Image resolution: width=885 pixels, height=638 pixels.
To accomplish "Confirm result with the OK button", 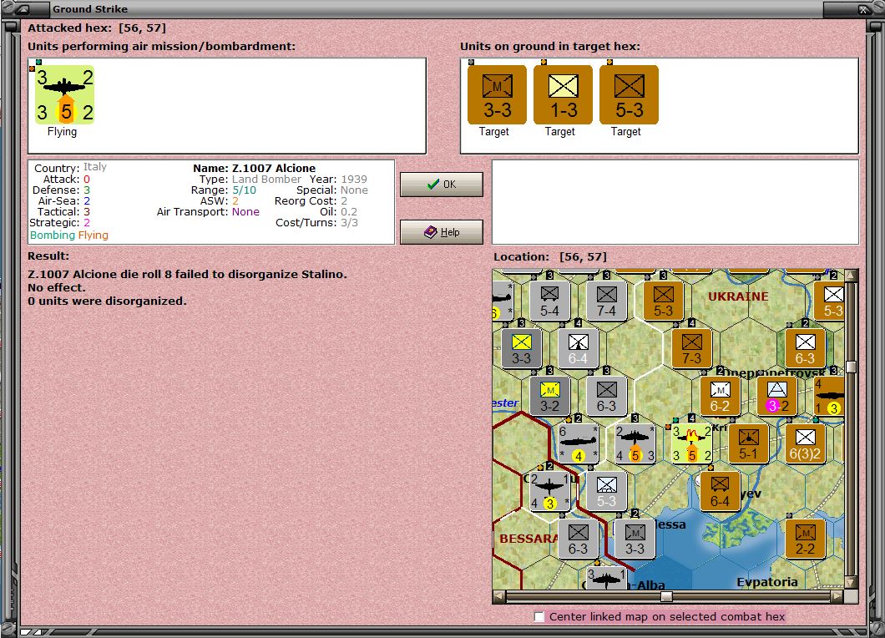I will tap(442, 184).
